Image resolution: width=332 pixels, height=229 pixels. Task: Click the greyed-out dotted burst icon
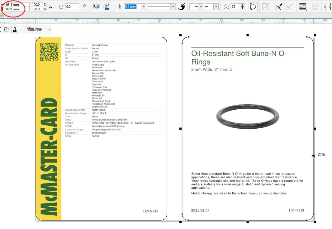(315, 7)
